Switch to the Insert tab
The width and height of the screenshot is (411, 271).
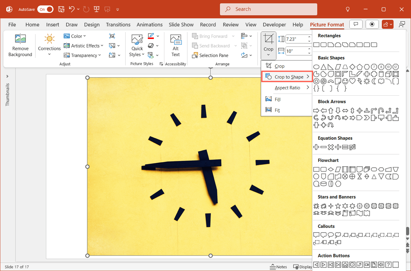[53, 25]
